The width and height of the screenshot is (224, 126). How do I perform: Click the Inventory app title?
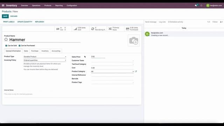click(12, 6)
